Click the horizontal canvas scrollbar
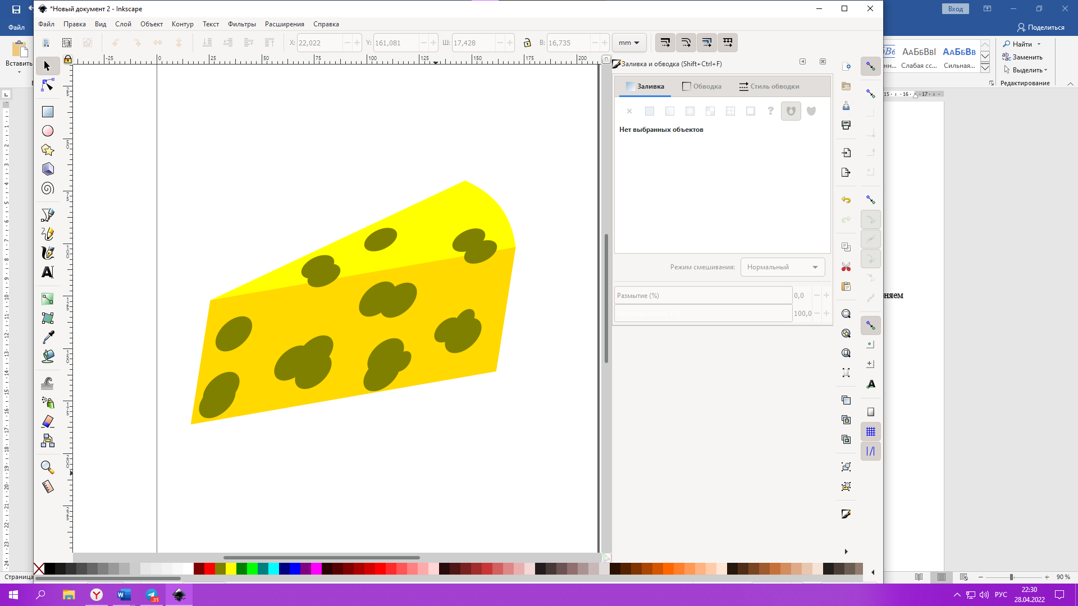 pyautogui.click(x=321, y=558)
